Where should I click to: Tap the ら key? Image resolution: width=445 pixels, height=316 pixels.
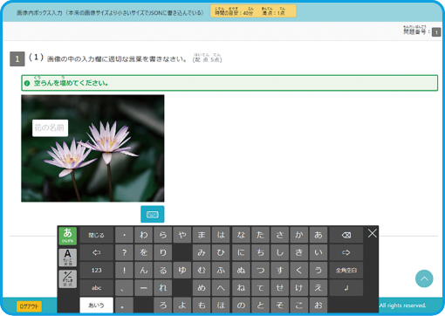coord(162,235)
